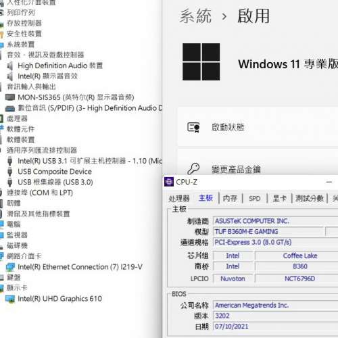338x338 pixels.
Task: Click the Intel Ethernet Connection network icon
Action: pos(10,267)
